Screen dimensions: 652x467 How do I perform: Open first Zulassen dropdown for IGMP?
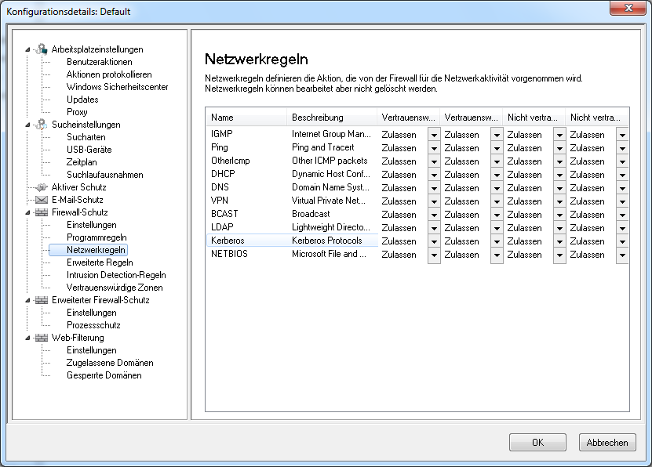pos(434,135)
